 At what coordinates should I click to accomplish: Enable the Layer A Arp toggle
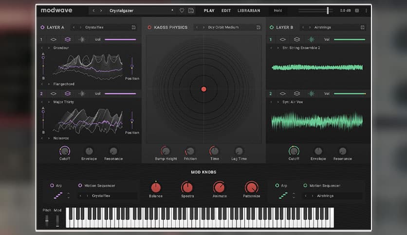pos(52,185)
